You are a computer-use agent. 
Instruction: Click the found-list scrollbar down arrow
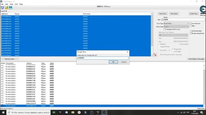click(x=152, y=55)
